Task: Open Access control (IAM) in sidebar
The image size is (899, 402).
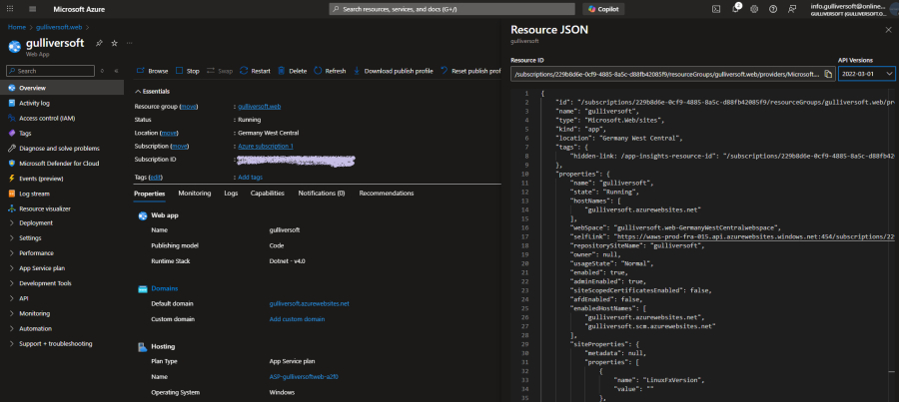Action: [x=46, y=118]
